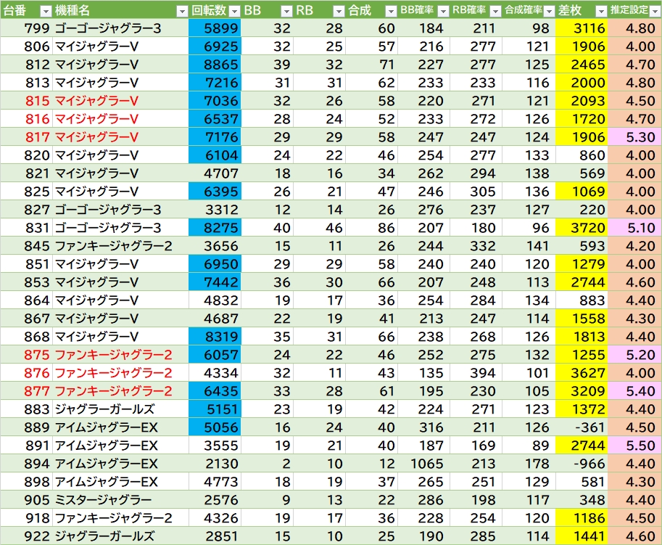The width and height of the screenshot is (662, 545).
Task: Open the BB確率 column filter dropdown
Action: click(443, 11)
